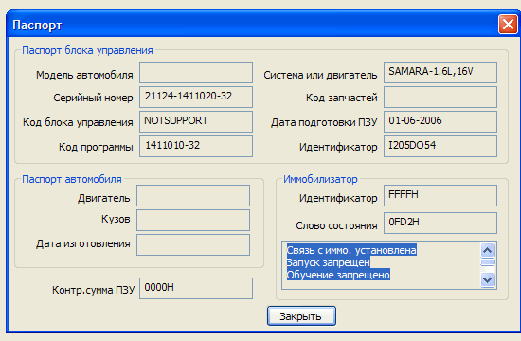Select line 'Связь с иммо. установлена'

point(351,250)
